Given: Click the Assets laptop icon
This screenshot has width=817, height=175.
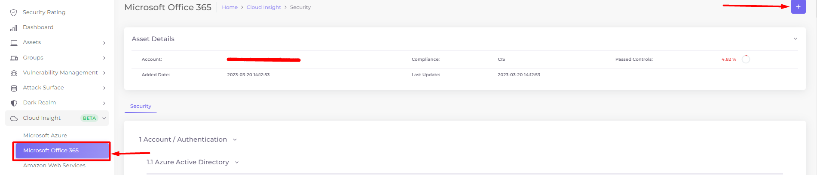Looking at the screenshot, I should tap(14, 43).
